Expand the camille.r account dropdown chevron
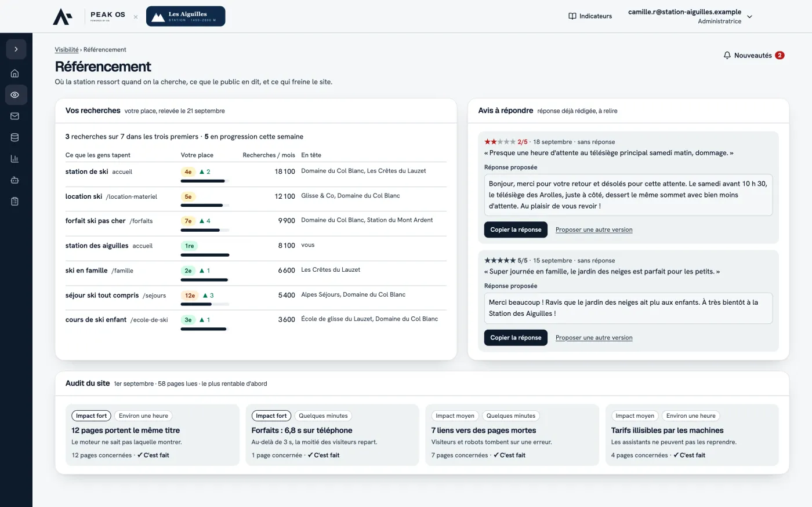Screen dimensions: 812x507 (x=749, y=17)
